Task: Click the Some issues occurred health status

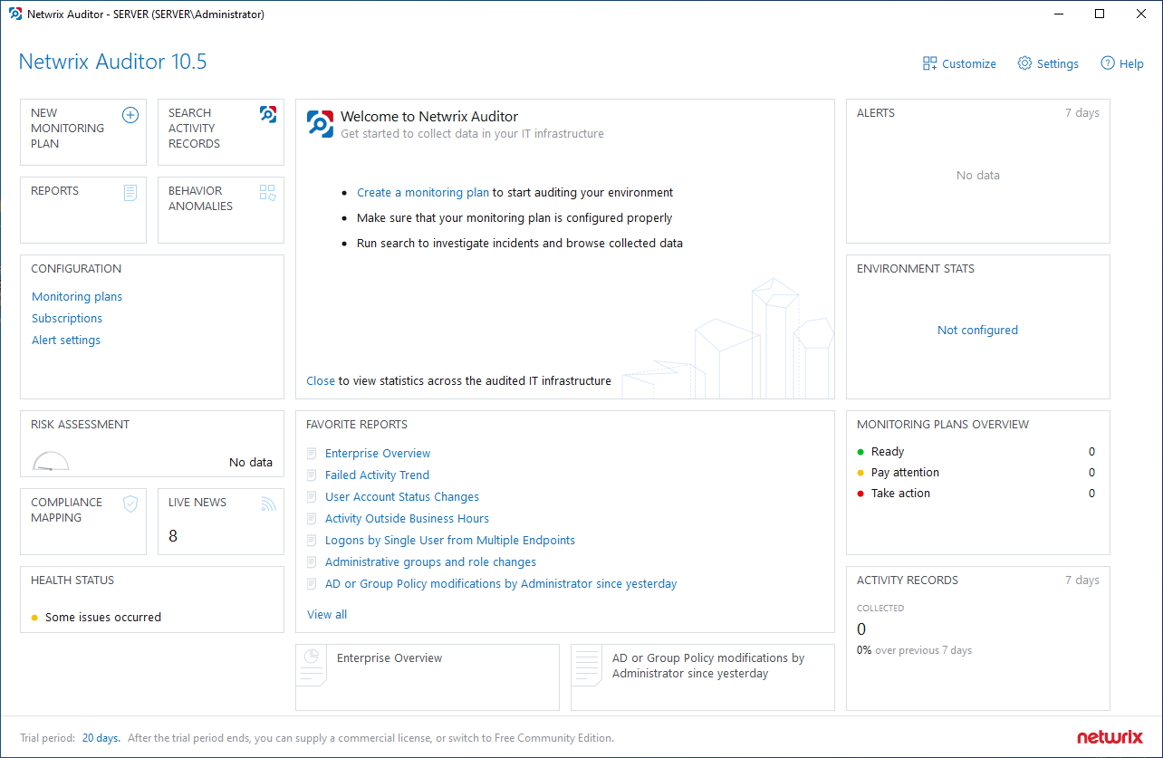Action: [96, 617]
